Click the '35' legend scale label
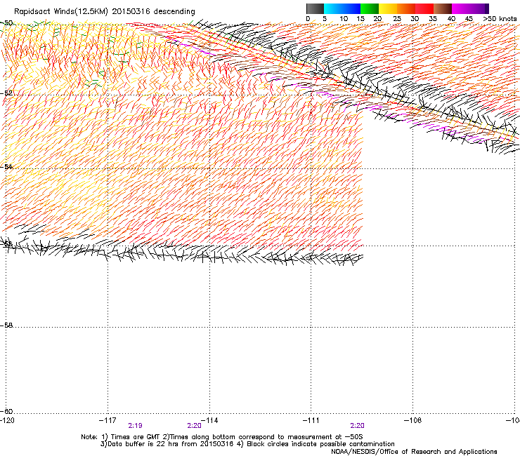520x456 pixels. click(x=433, y=19)
